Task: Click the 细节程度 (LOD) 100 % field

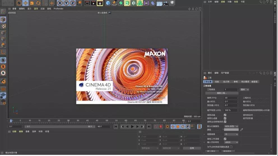Action: coord(231,110)
